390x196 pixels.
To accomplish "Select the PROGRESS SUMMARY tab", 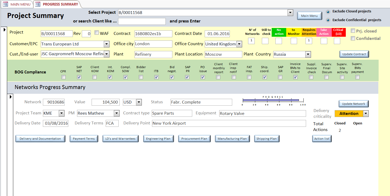I will tap(57, 4).
